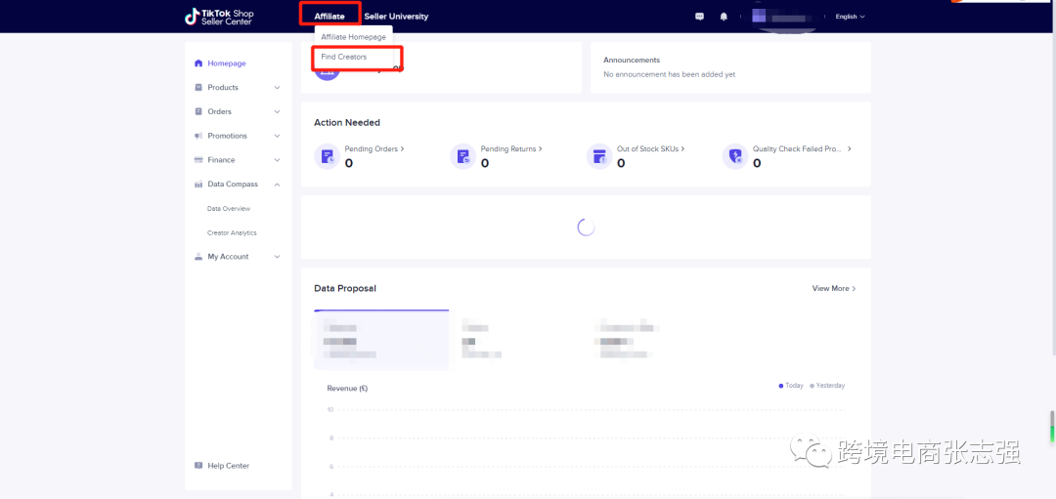Click the Pending Returns icon
The height and width of the screenshot is (499, 1056).
[x=462, y=156]
